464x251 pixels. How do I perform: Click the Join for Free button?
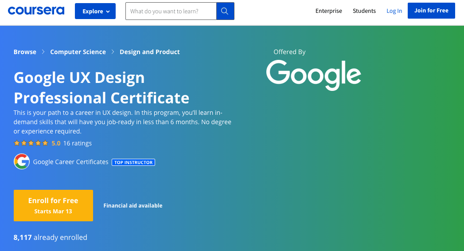431,11
